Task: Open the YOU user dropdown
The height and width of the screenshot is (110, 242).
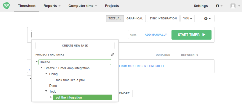Action: click(187, 18)
